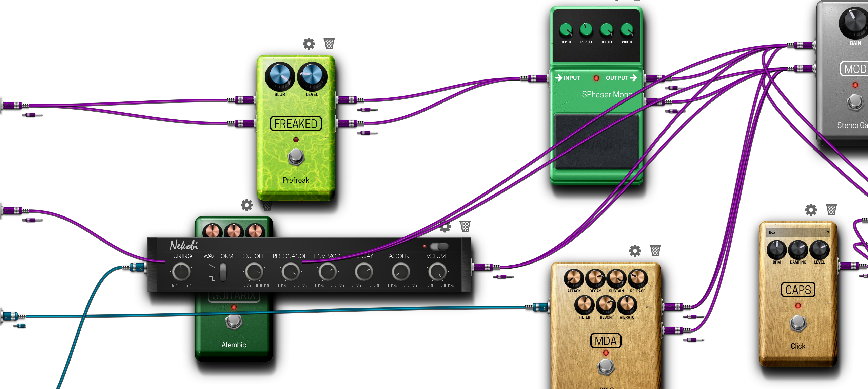
Task: Open gear settings above CAPS Click pedal
Action: pos(811,210)
